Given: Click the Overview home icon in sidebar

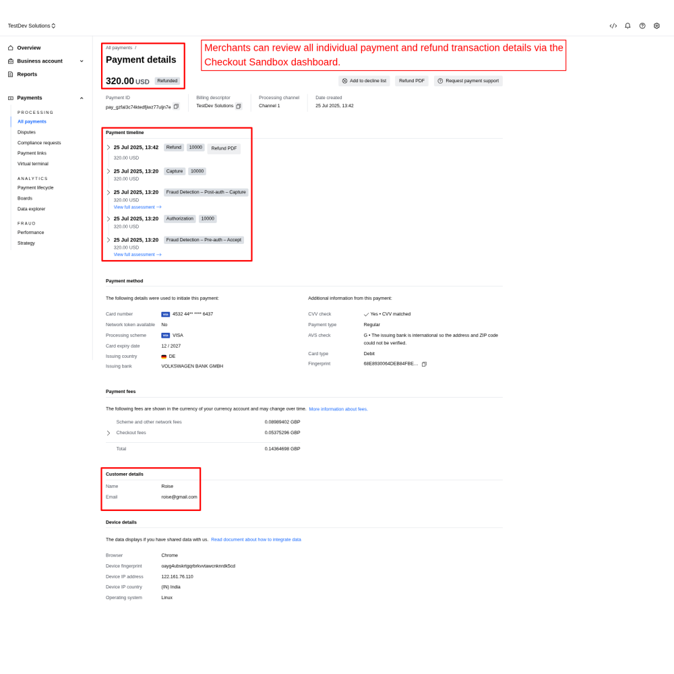Looking at the screenshot, I should click(x=11, y=48).
